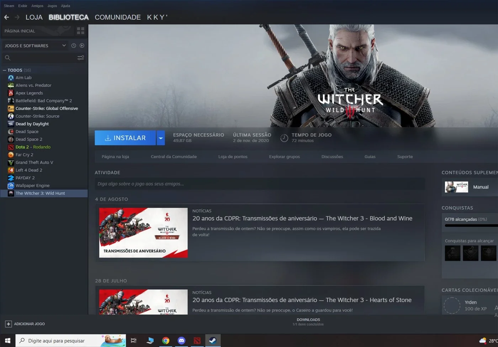
Task: Select Grand Theft Auto V icon
Action: point(11,162)
